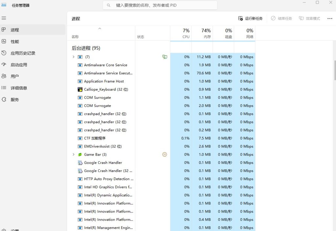Expand the first background process group (7)
Viewport: 336px width, 231px height.
tap(73, 57)
